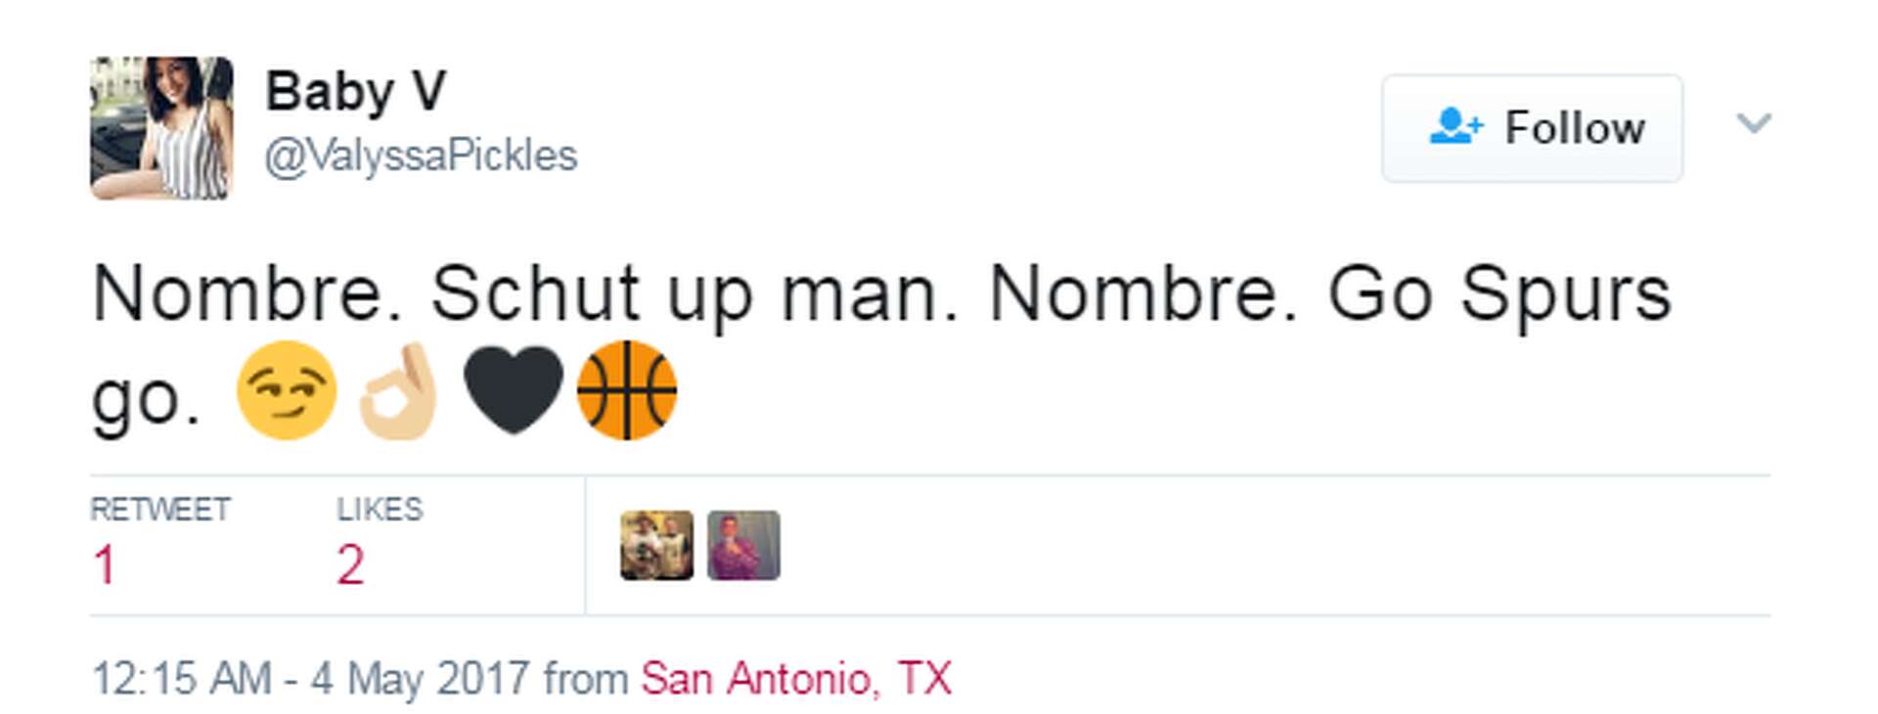Click the 12:15 AM - 4 May 2017 timestamp

(x=311, y=679)
